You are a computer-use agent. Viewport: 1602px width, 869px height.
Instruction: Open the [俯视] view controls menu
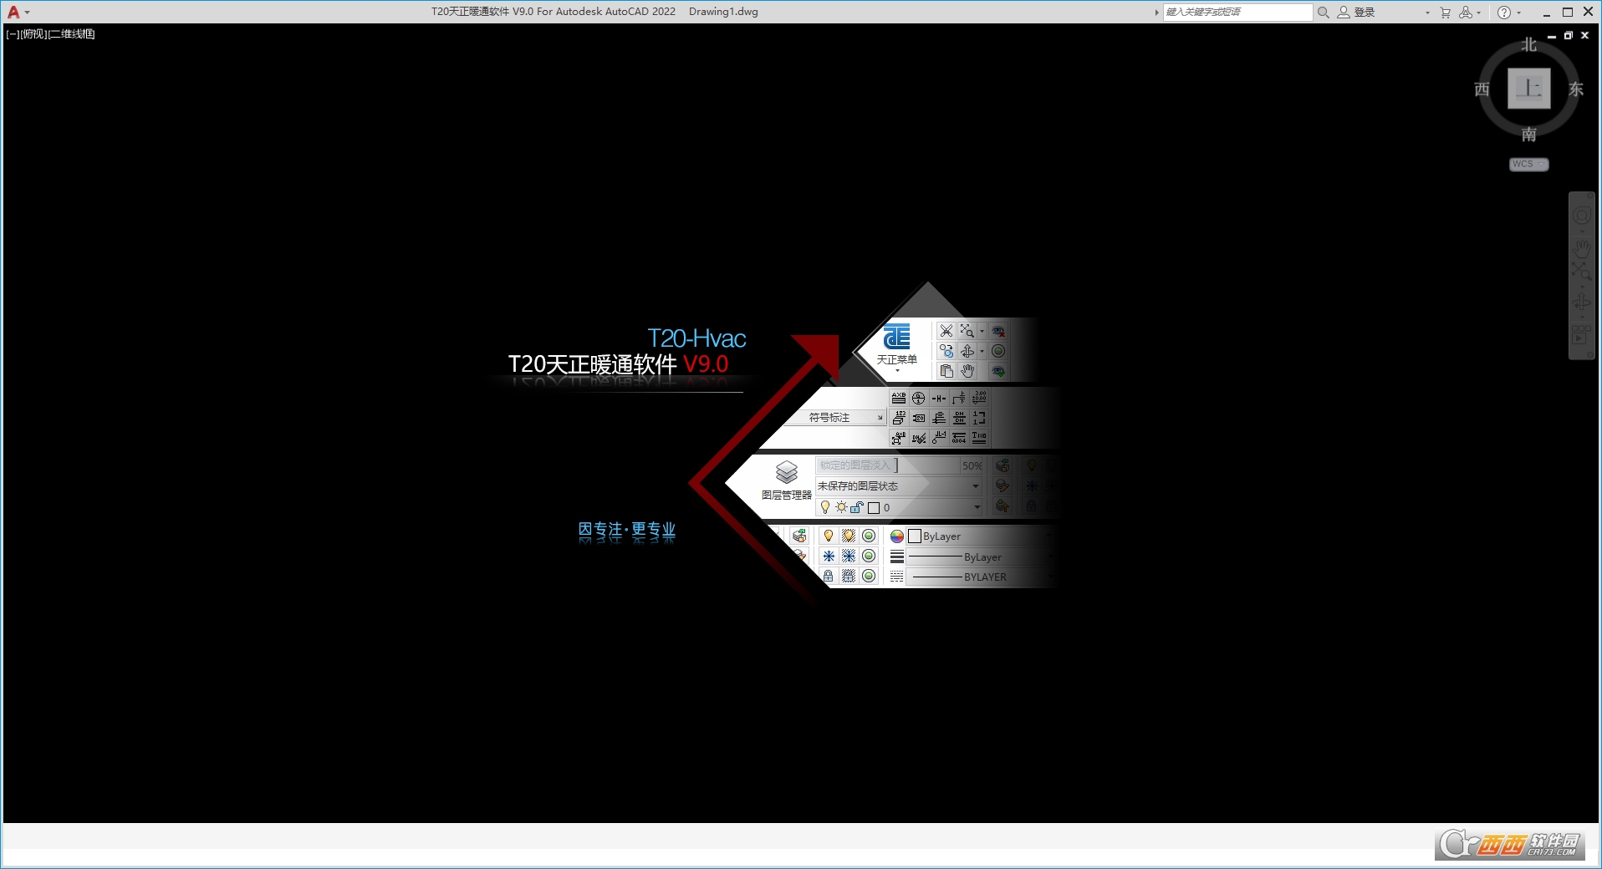(33, 34)
